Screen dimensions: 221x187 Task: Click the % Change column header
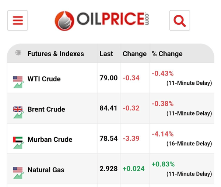tap(167, 54)
